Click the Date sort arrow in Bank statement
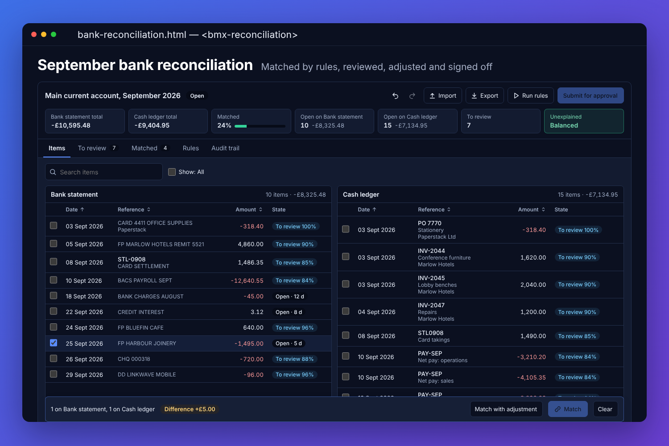 click(82, 210)
